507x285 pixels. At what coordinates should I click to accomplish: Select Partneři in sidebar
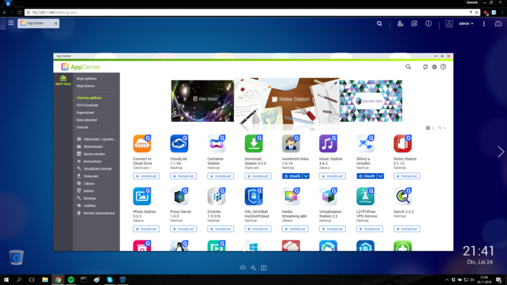tap(83, 127)
